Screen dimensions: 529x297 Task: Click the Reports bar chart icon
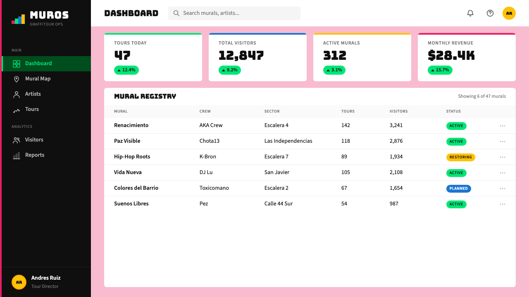[17, 155]
